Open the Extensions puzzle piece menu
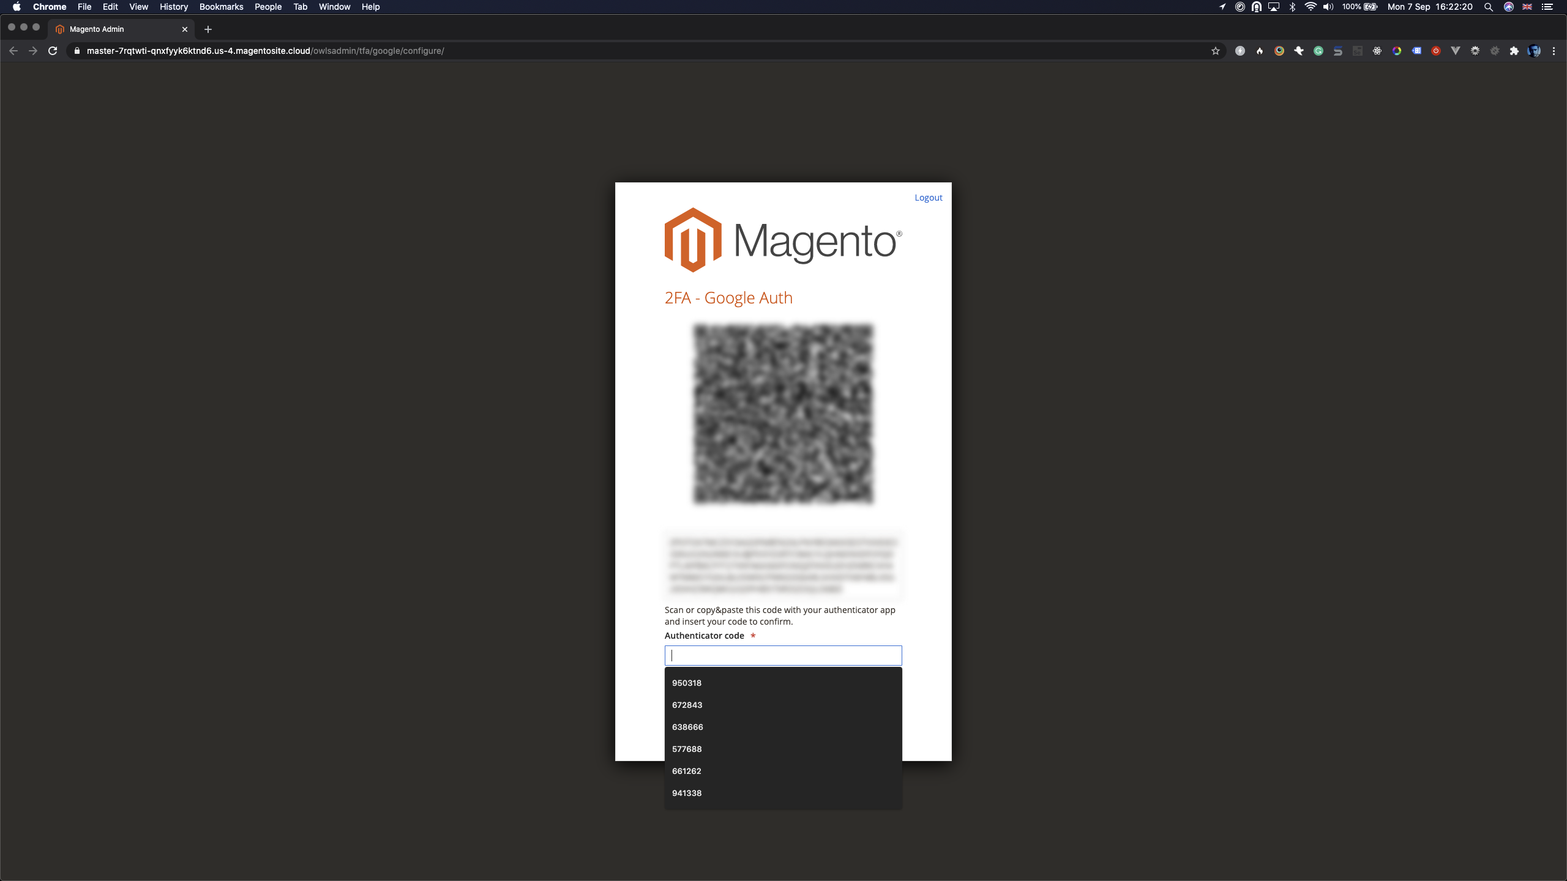Screen dimensions: 1567x881 point(1514,51)
